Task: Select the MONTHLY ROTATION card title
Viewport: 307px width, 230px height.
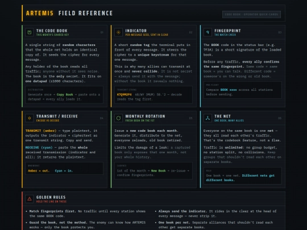Action: click(x=146, y=116)
